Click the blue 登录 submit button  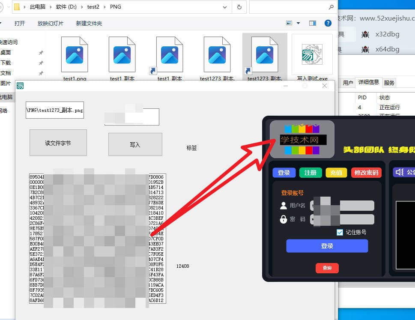point(327,246)
